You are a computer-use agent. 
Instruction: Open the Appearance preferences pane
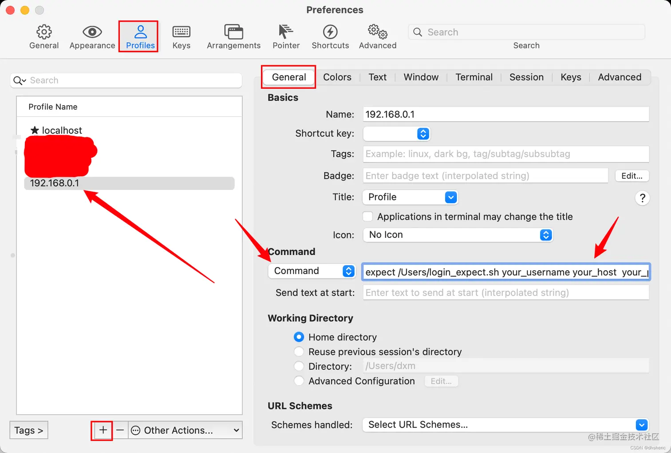(x=92, y=37)
